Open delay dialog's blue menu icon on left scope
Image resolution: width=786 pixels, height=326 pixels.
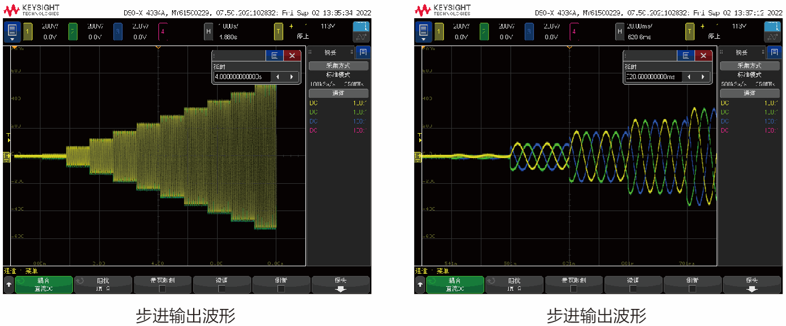coord(275,55)
